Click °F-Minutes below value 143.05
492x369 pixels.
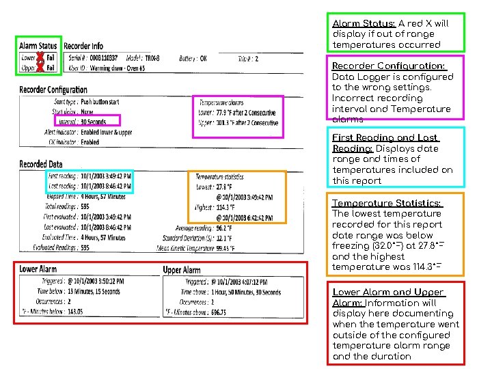tap(75, 312)
